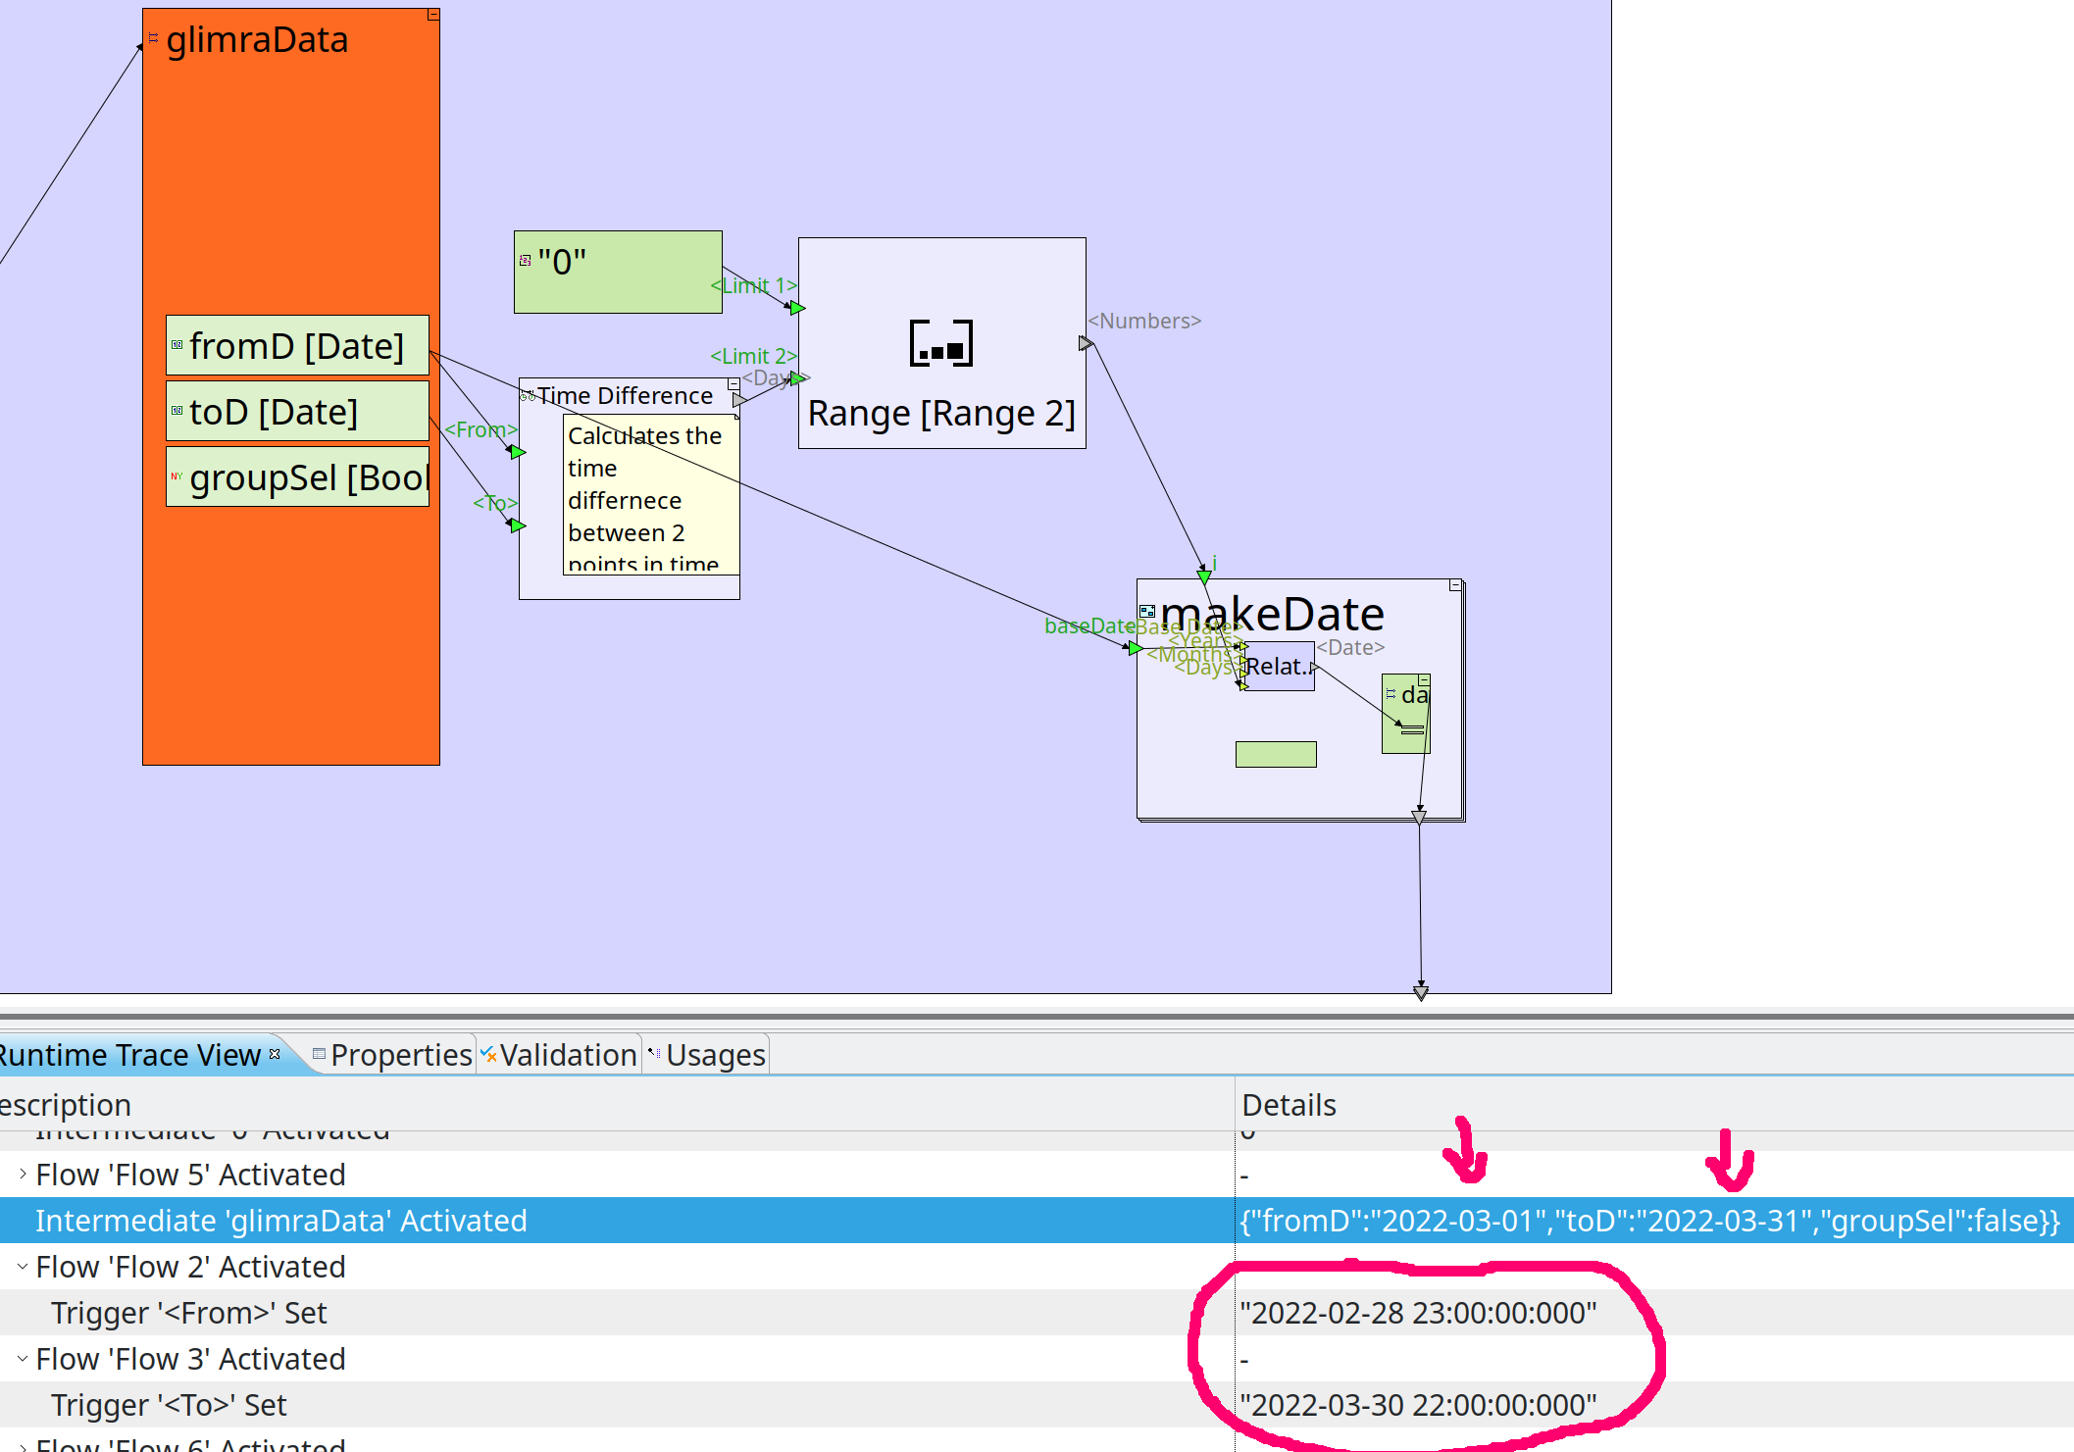The height and width of the screenshot is (1452, 2074).
Task: Select the Trigger '<To>' Set row
Action: 1037,1405
